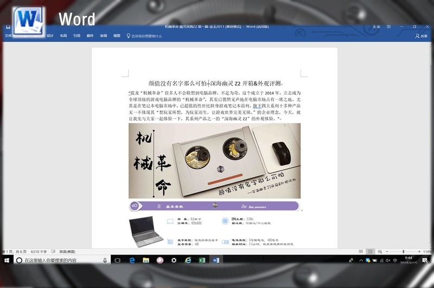Click the 机械革命 laptop banner image

click(214, 161)
